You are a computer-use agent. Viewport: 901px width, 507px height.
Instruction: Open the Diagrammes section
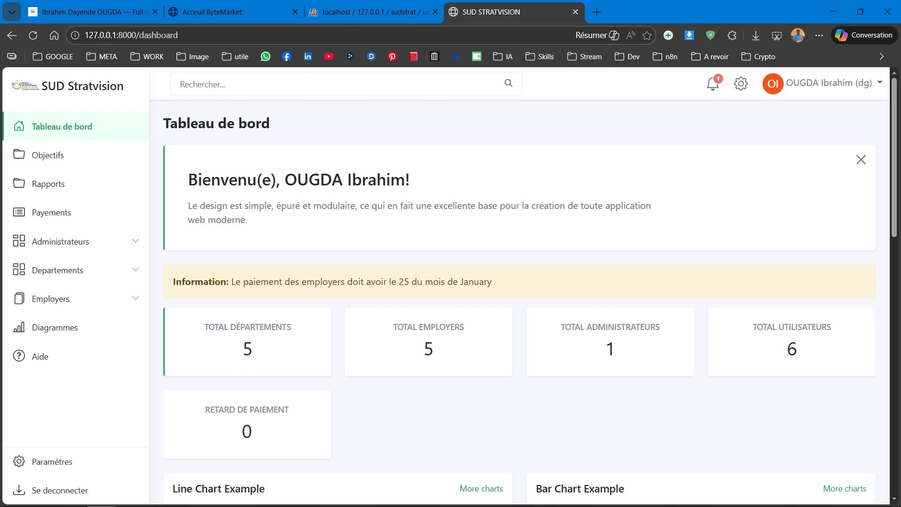point(55,327)
